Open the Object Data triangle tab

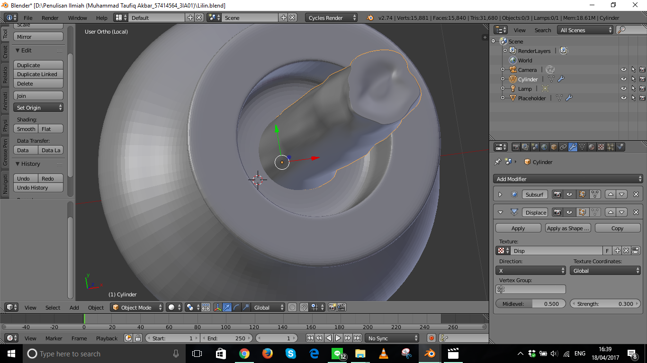[x=582, y=147]
